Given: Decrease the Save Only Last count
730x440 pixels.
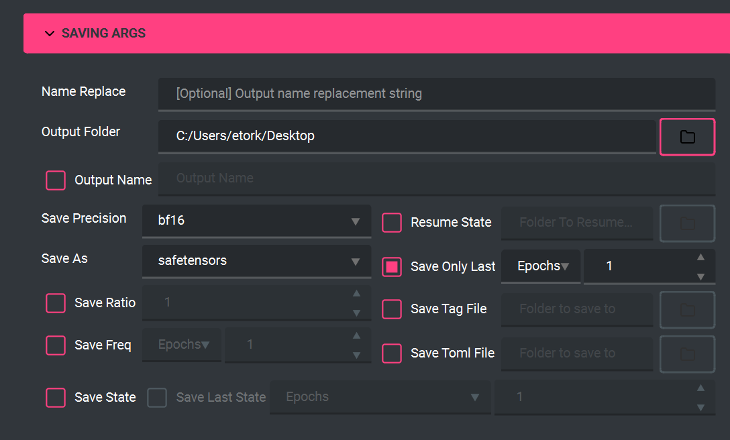Looking at the screenshot, I should tap(700, 276).
